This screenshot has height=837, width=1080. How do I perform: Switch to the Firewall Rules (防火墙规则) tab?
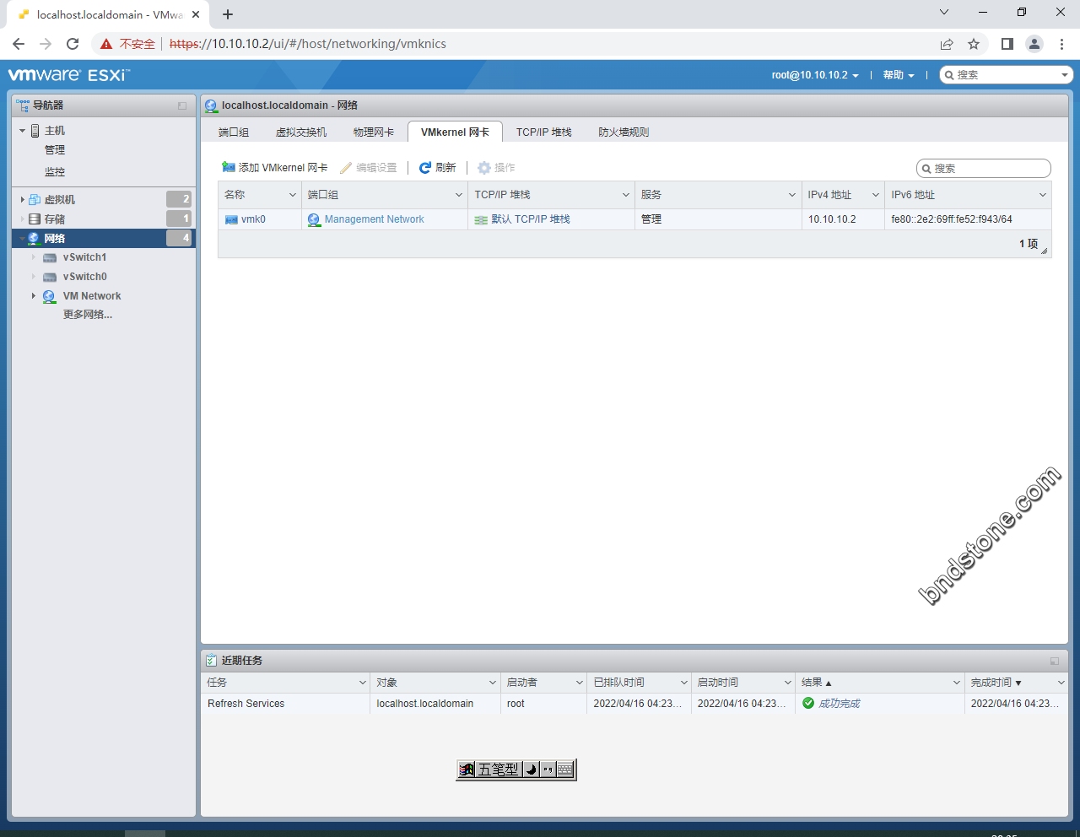pyautogui.click(x=624, y=132)
